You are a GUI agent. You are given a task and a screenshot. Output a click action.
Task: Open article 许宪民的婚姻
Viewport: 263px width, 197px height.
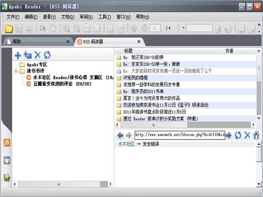tap(186, 78)
